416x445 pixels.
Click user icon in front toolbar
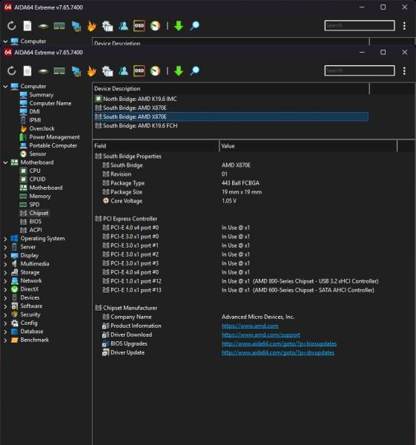(123, 71)
